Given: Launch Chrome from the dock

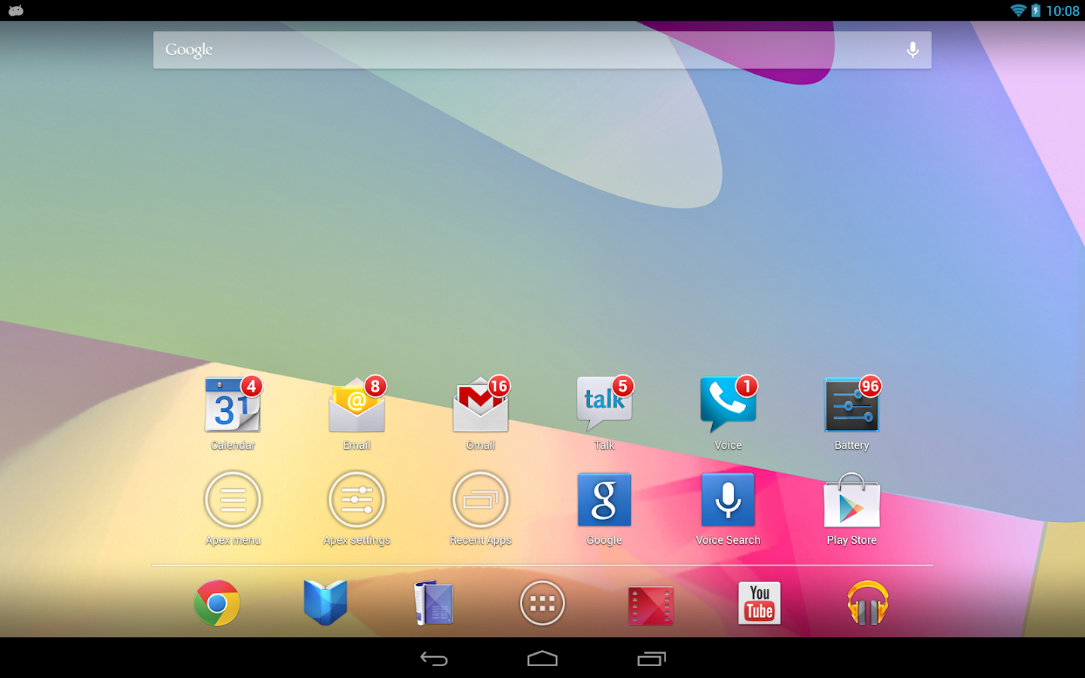Looking at the screenshot, I should pos(217,603).
